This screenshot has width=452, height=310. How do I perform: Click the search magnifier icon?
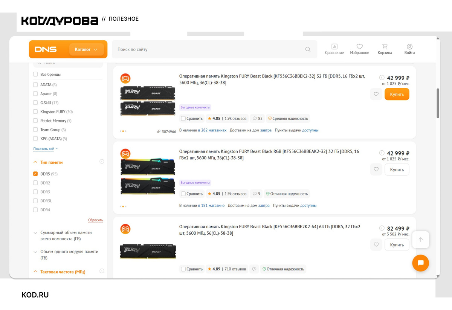tap(308, 49)
